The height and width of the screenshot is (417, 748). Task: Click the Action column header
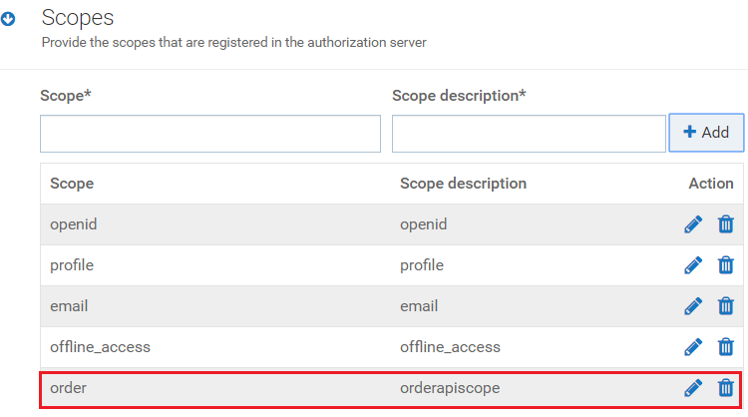(x=711, y=184)
